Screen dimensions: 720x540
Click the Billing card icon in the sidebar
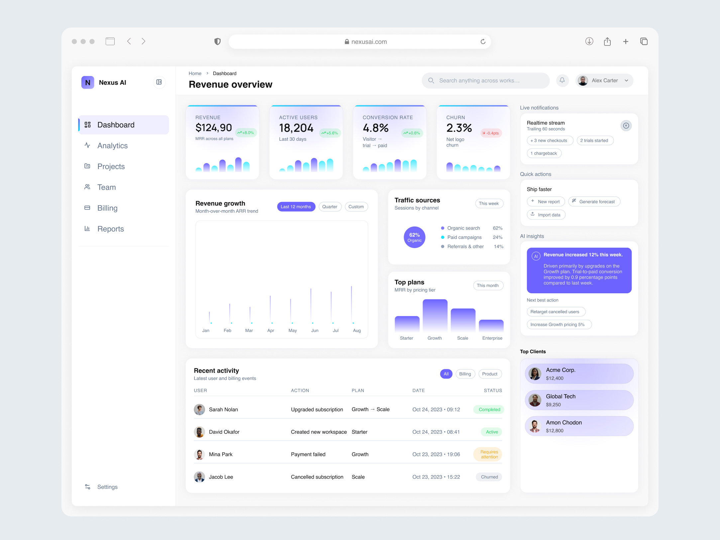[x=87, y=208]
